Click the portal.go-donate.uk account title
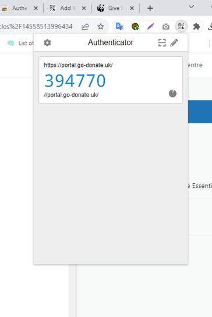Screen dimensions: 212x317 78,65
